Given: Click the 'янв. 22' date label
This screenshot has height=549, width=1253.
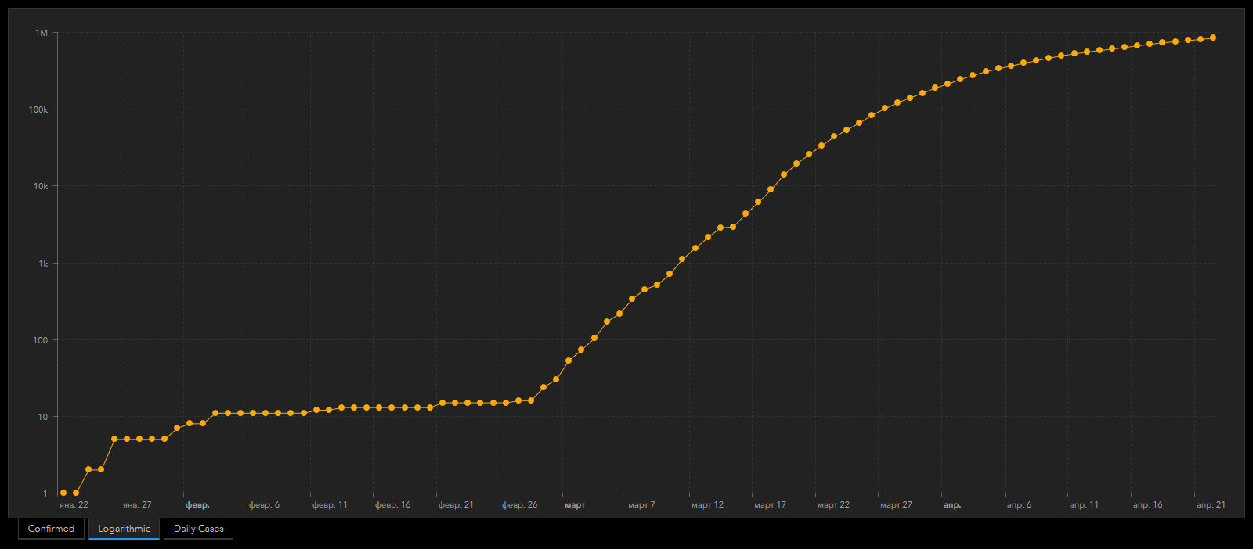Looking at the screenshot, I should pyautogui.click(x=74, y=505).
